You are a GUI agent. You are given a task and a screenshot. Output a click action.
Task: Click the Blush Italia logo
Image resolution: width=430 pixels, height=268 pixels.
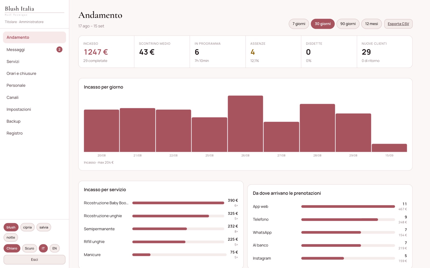point(20,9)
